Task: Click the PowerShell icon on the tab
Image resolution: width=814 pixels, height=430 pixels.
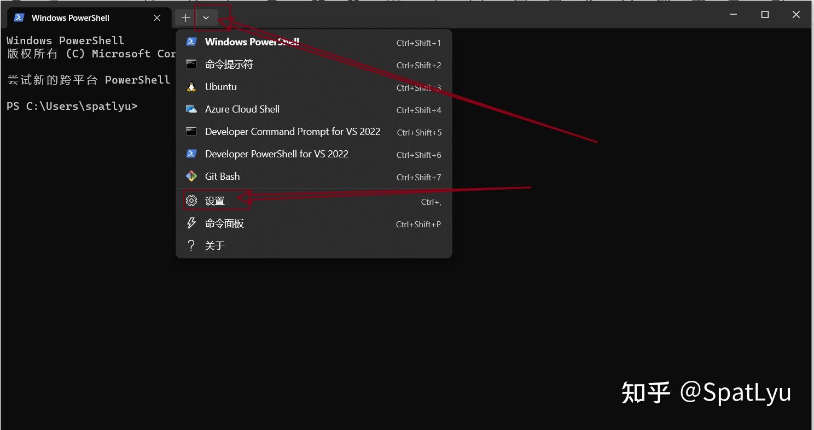Action: coord(18,17)
